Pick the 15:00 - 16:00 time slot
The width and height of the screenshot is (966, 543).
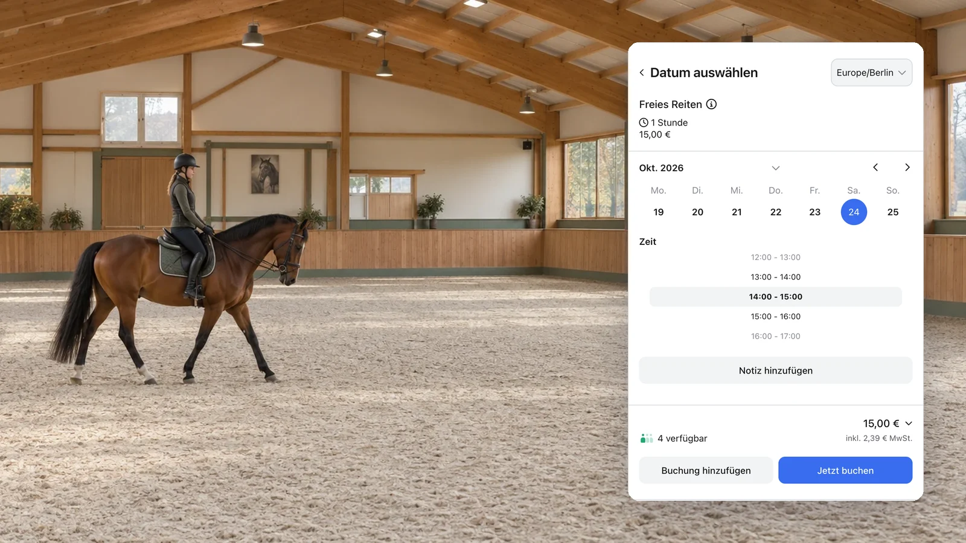click(776, 317)
